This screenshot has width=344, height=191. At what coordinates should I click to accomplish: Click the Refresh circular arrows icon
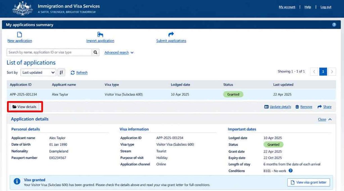73,73
